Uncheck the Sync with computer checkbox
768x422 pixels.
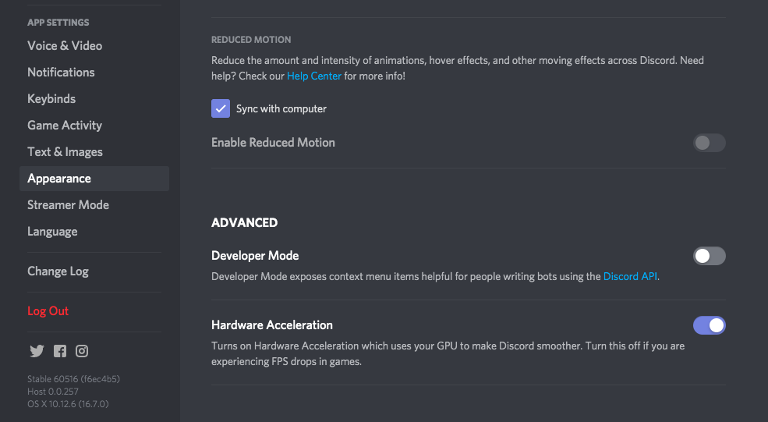tap(221, 108)
